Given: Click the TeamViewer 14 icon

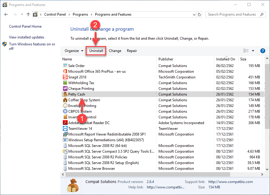Looking at the screenshot, I should click(65, 128).
